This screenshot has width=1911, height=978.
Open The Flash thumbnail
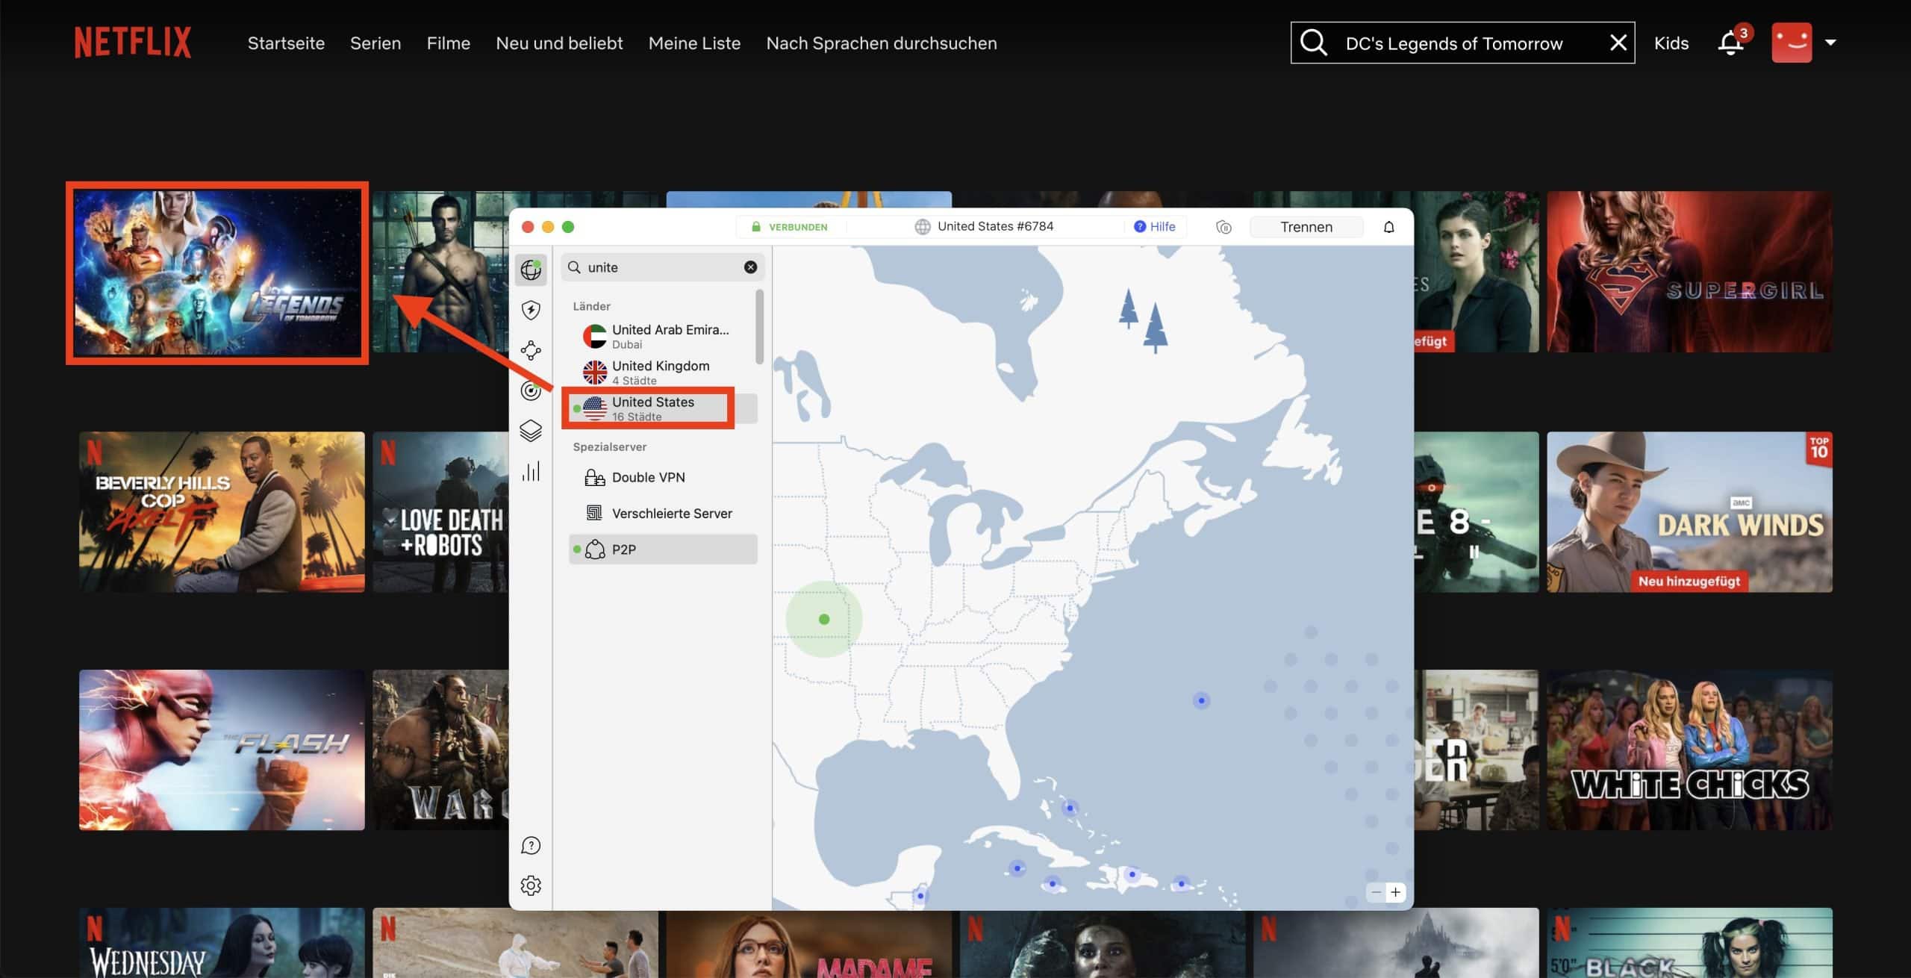(222, 750)
